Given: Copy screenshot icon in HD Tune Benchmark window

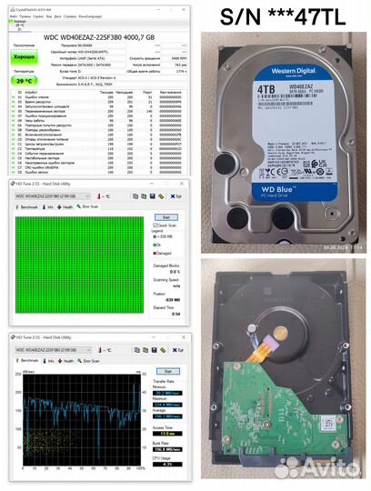Looking at the screenshot, I should point(145,350).
